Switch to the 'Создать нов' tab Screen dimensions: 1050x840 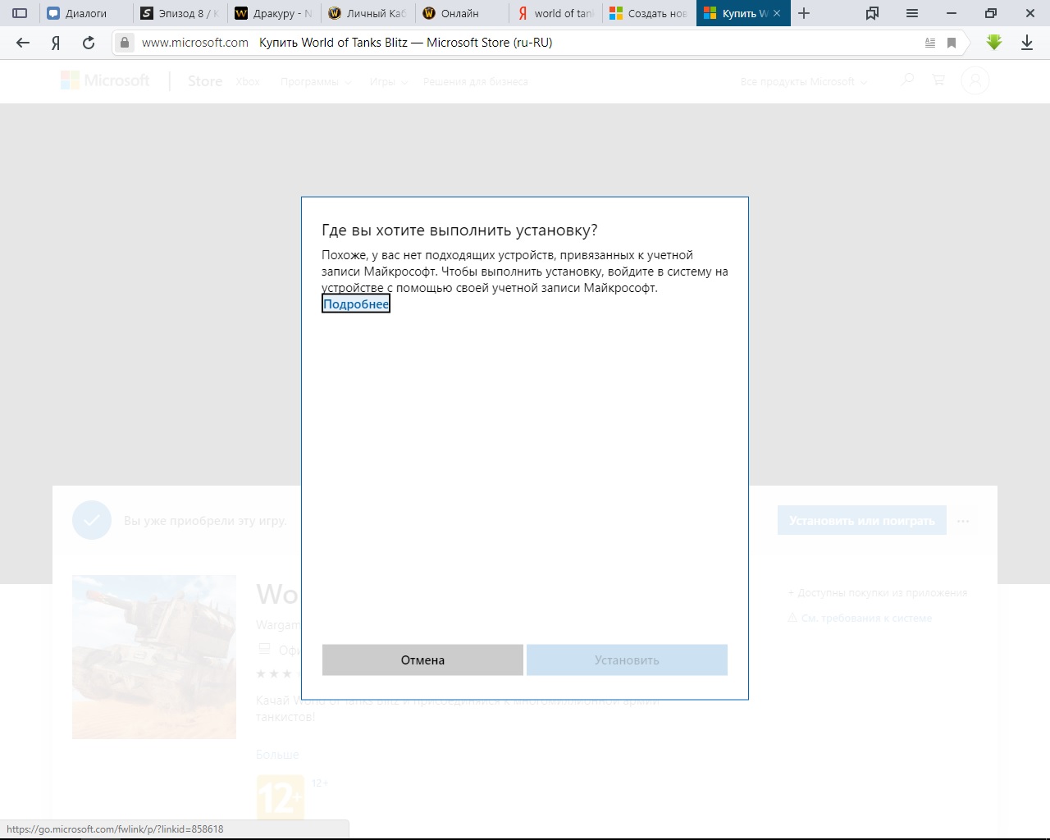coord(650,13)
